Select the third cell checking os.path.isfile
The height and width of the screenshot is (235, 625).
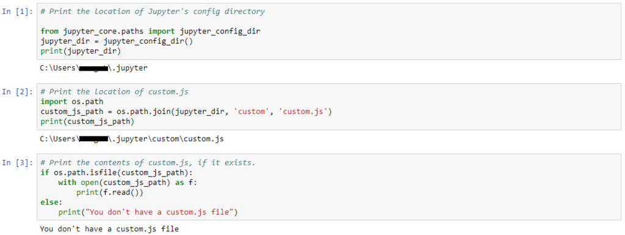329,187
